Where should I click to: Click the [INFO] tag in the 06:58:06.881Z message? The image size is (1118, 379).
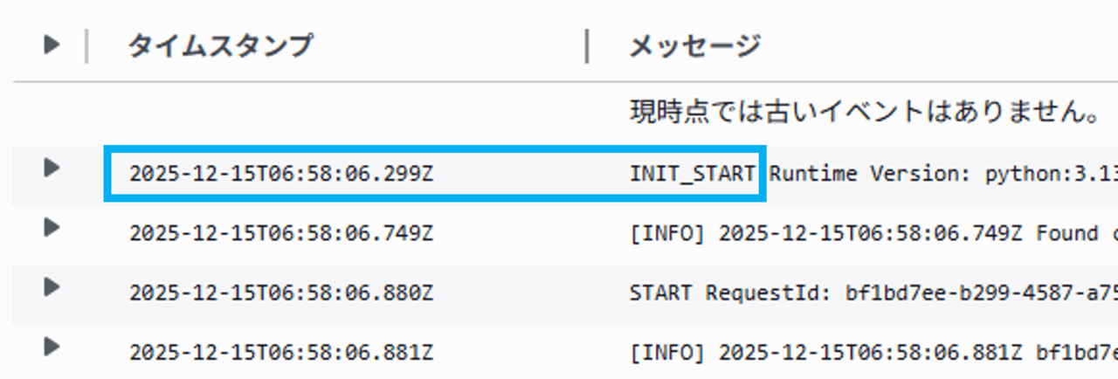[x=666, y=353]
